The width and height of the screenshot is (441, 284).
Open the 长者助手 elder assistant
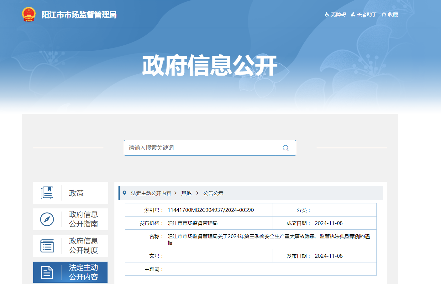pyautogui.click(x=364, y=15)
